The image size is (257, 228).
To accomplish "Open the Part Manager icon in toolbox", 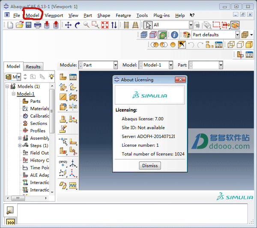I will pos(73,77).
